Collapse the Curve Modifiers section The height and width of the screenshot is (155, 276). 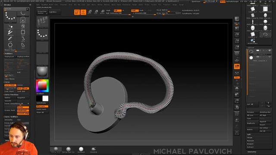coord(11,117)
